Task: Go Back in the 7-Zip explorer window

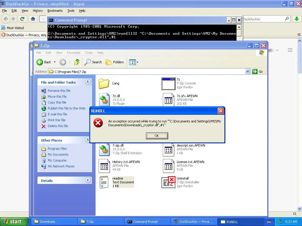Action: [x=44, y=62]
